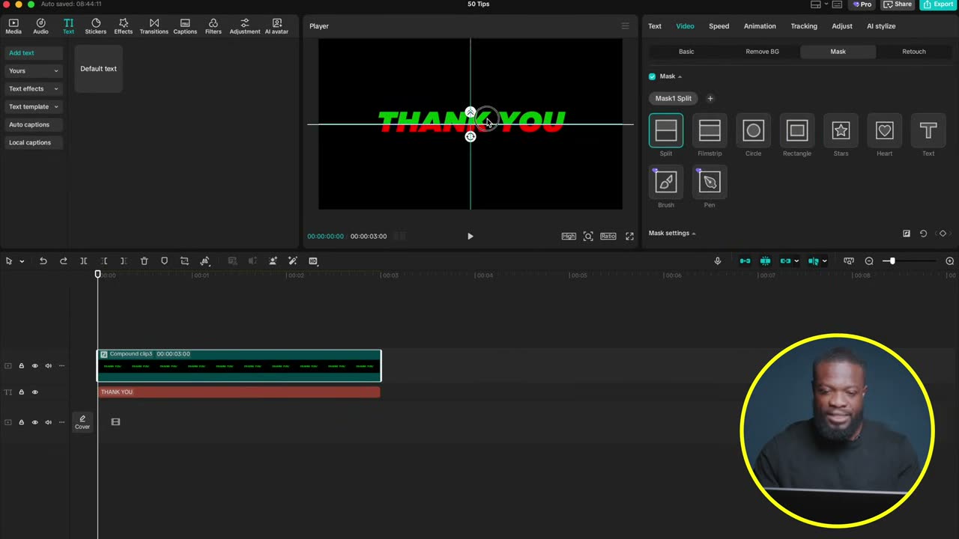
Task: Switch to the Retouch sub-tab
Action: pos(913,52)
